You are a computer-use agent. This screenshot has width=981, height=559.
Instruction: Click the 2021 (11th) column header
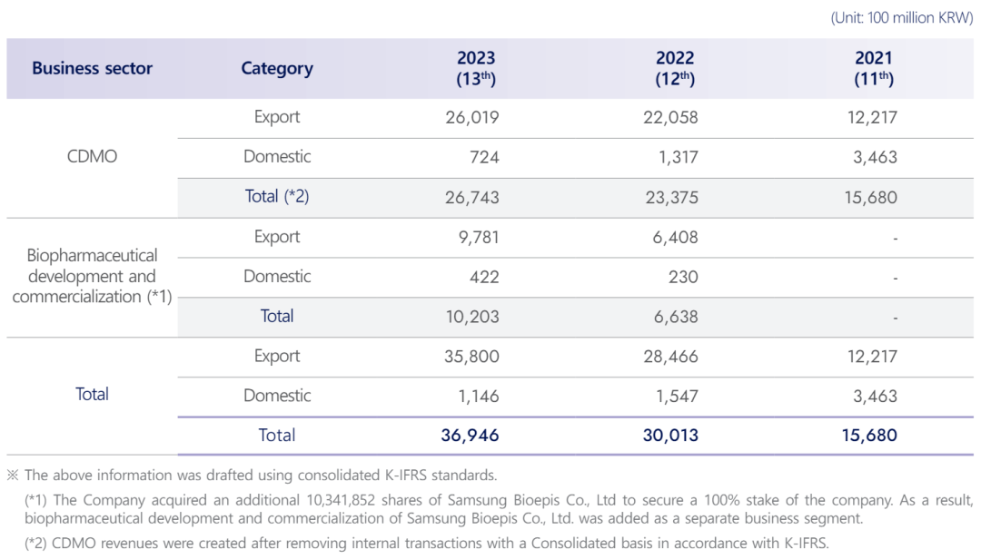coord(874,69)
